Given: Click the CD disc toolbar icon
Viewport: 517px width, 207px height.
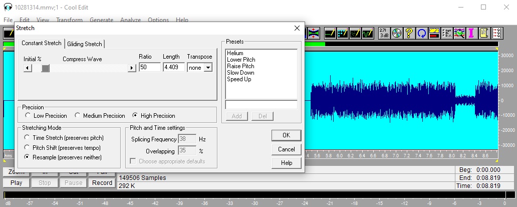Looking at the screenshot, I should click(397, 33).
